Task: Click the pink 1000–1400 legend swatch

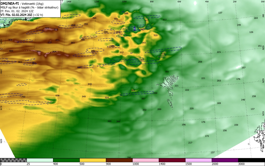Action: pyautogui.click(x=146, y=160)
